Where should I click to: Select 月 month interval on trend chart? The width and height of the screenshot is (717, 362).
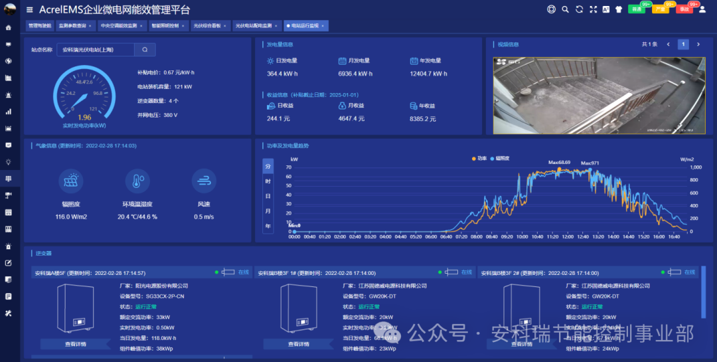click(268, 211)
